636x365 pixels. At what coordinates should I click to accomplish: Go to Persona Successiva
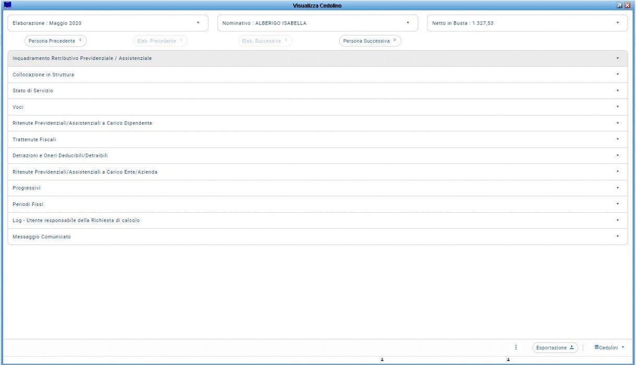(x=370, y=41)
